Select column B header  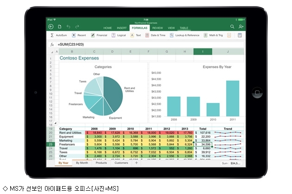(72, 52)
